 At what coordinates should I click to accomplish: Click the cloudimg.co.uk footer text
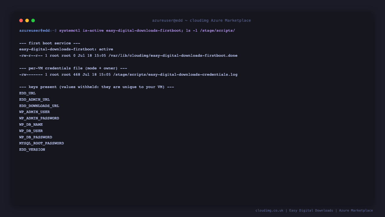(x=269, y=211)
